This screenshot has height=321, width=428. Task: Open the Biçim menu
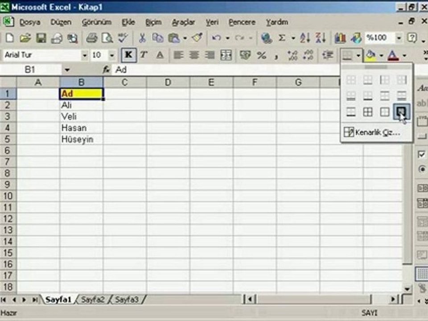tap(153, 22)
